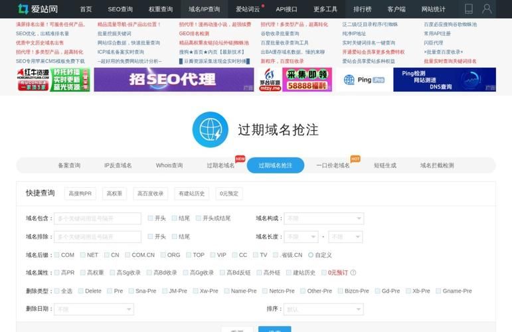The height and width of the screenshot is (332, 512).
Task: Open the mobile device icon in header
Action: (x=469, y=9)
